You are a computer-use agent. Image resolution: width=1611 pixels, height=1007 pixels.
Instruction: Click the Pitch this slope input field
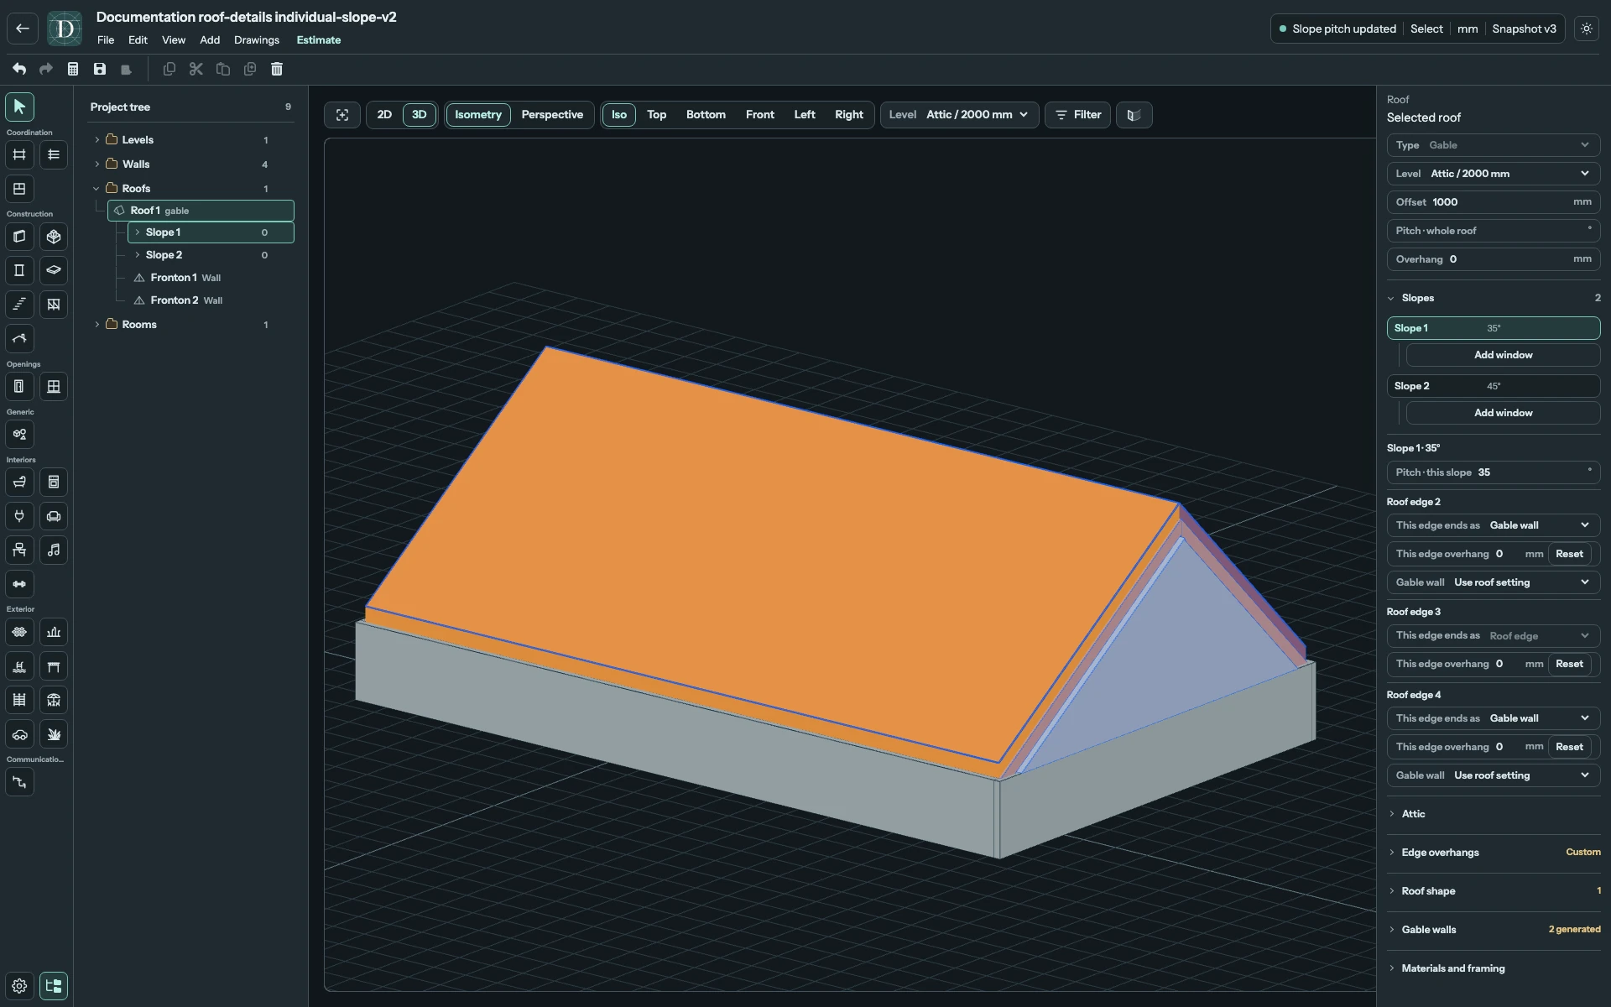pos(1494,472)
